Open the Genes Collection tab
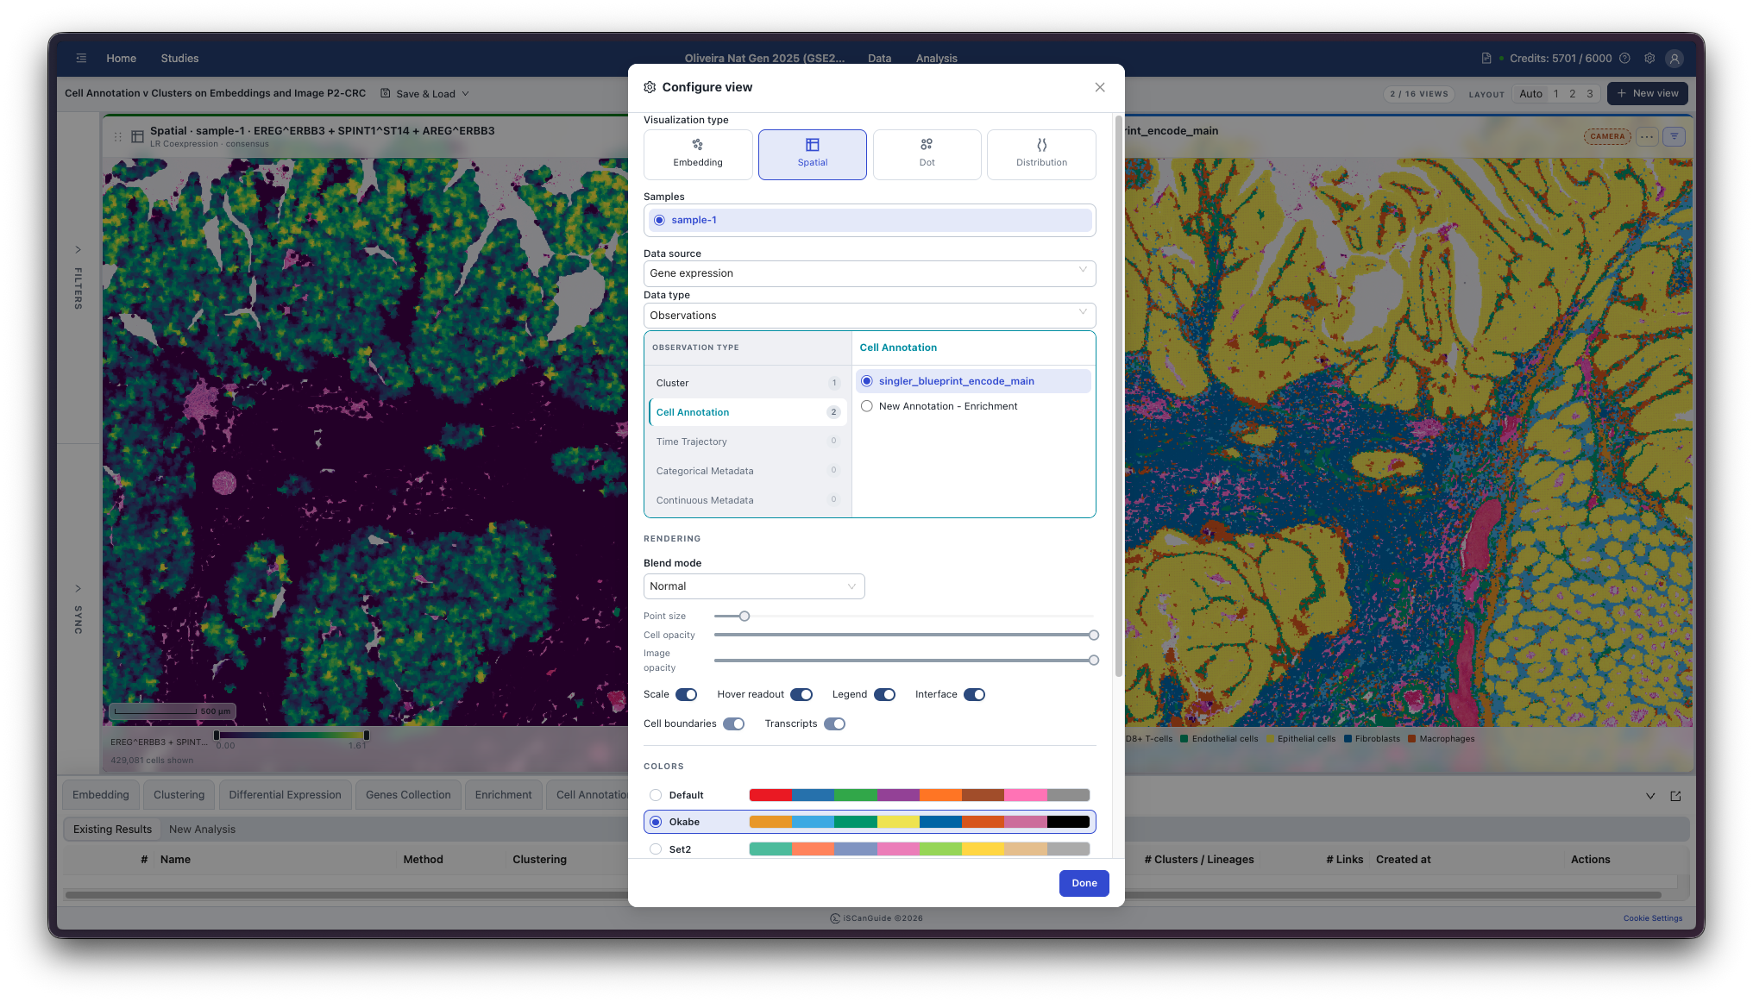This screenshot has height=1002, width=1753. [x=408, y=795]
